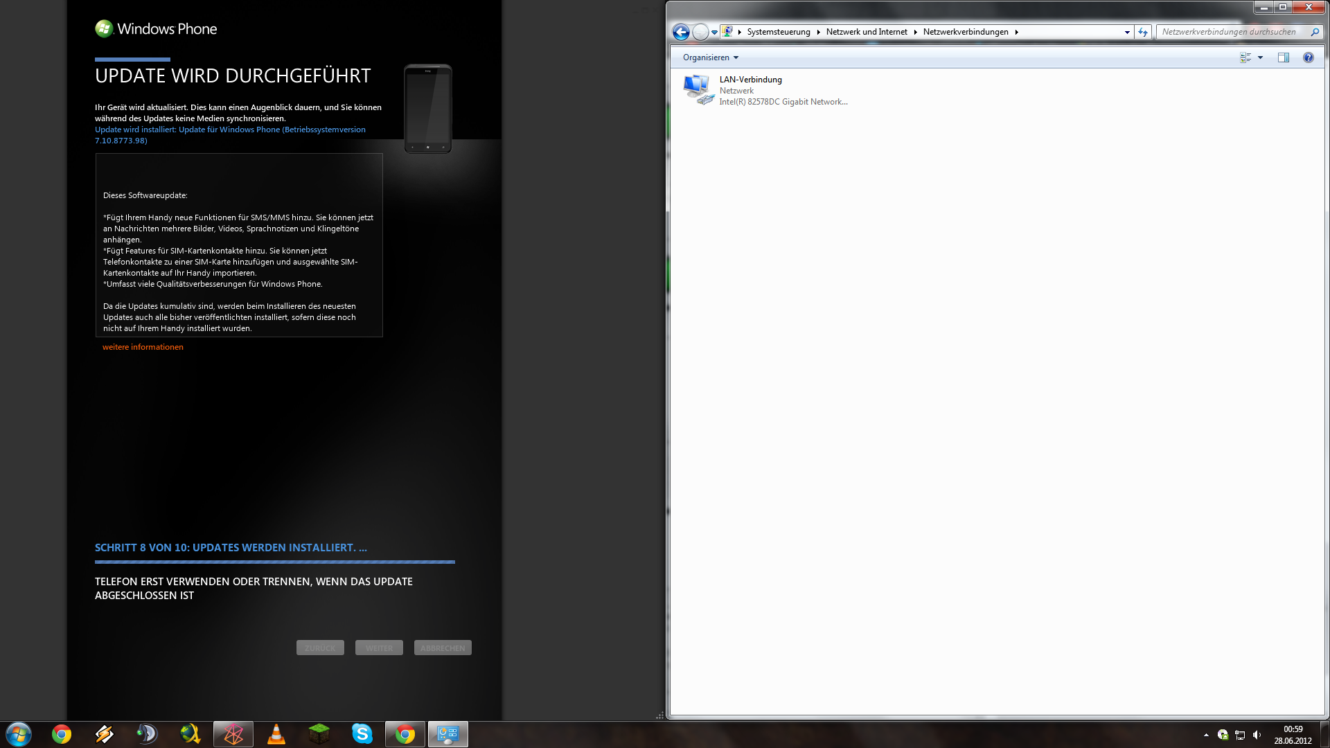Open recent pages dropdown arrow
Screen dimensions: 1330x748
(714, 32)
